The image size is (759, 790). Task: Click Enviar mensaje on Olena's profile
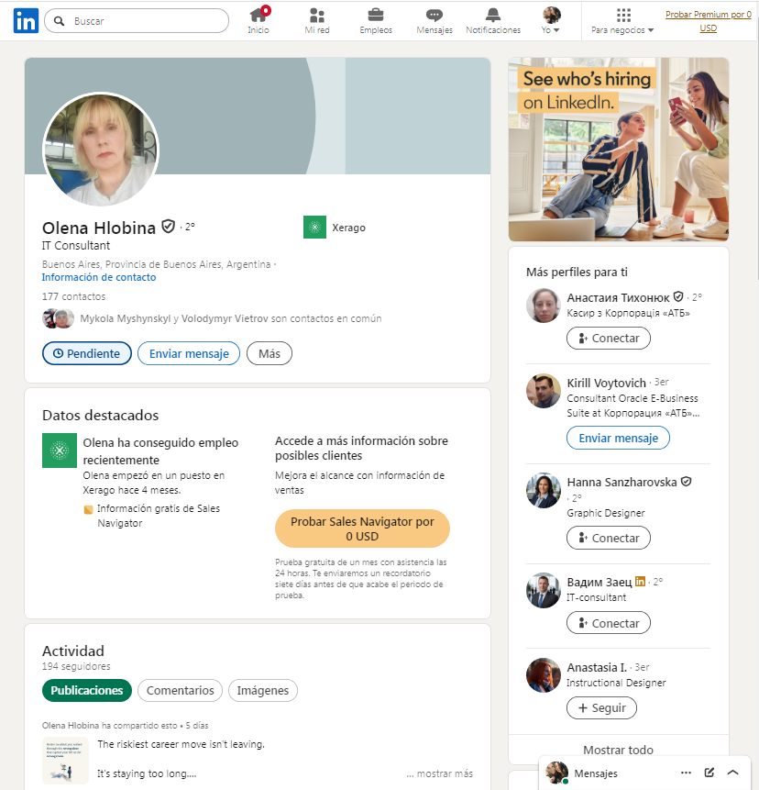189,353
